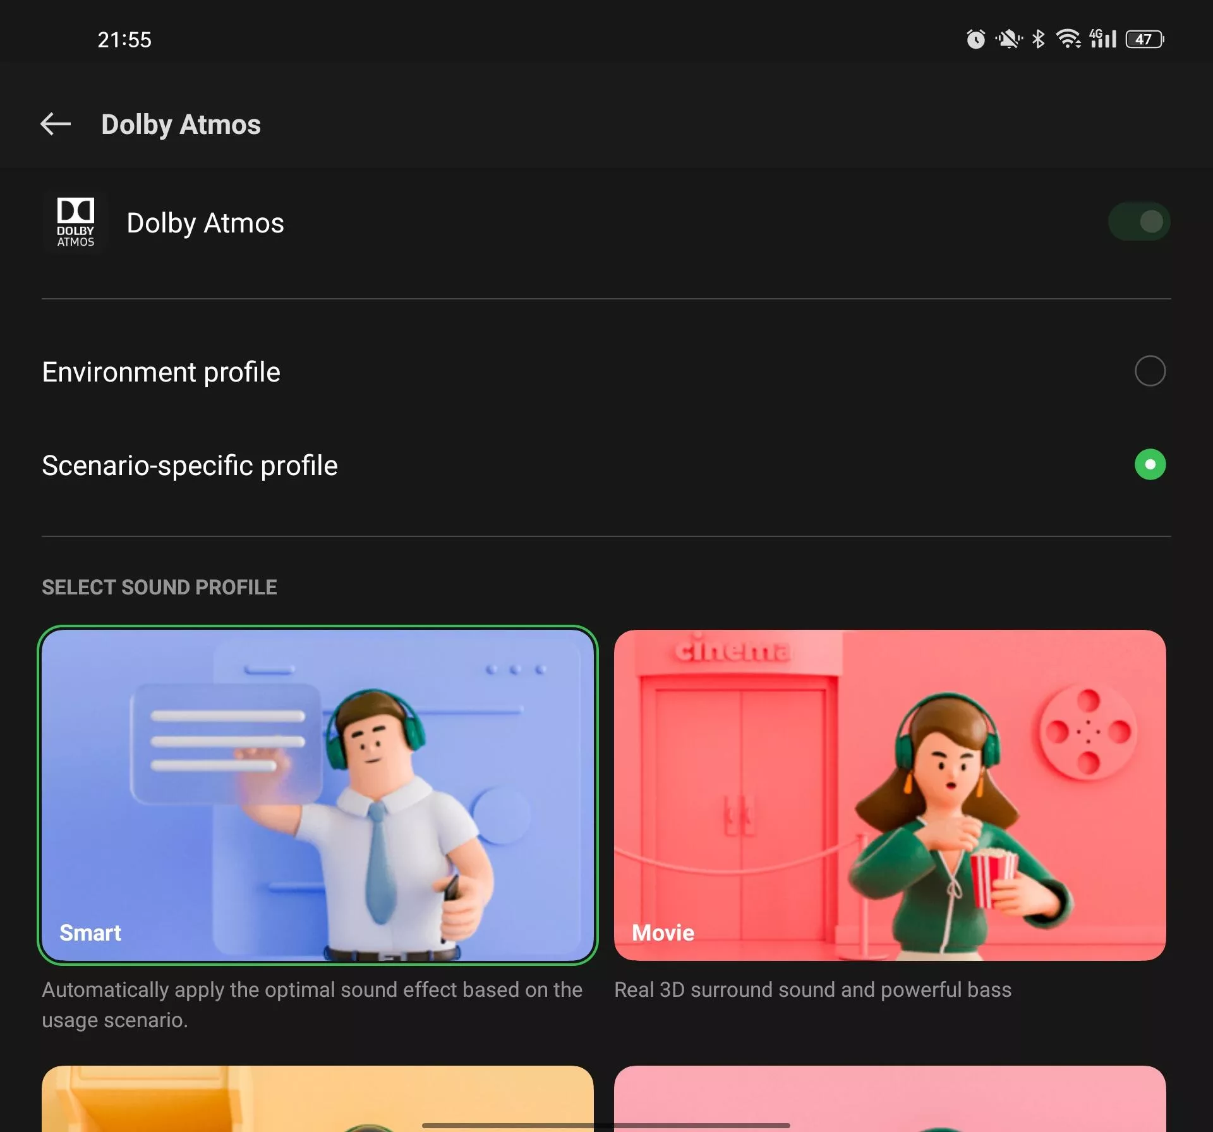Tap the SELECT SOUND PROFILE heading
This screenshot has height=1132, width=1213.
click(159, 587)
